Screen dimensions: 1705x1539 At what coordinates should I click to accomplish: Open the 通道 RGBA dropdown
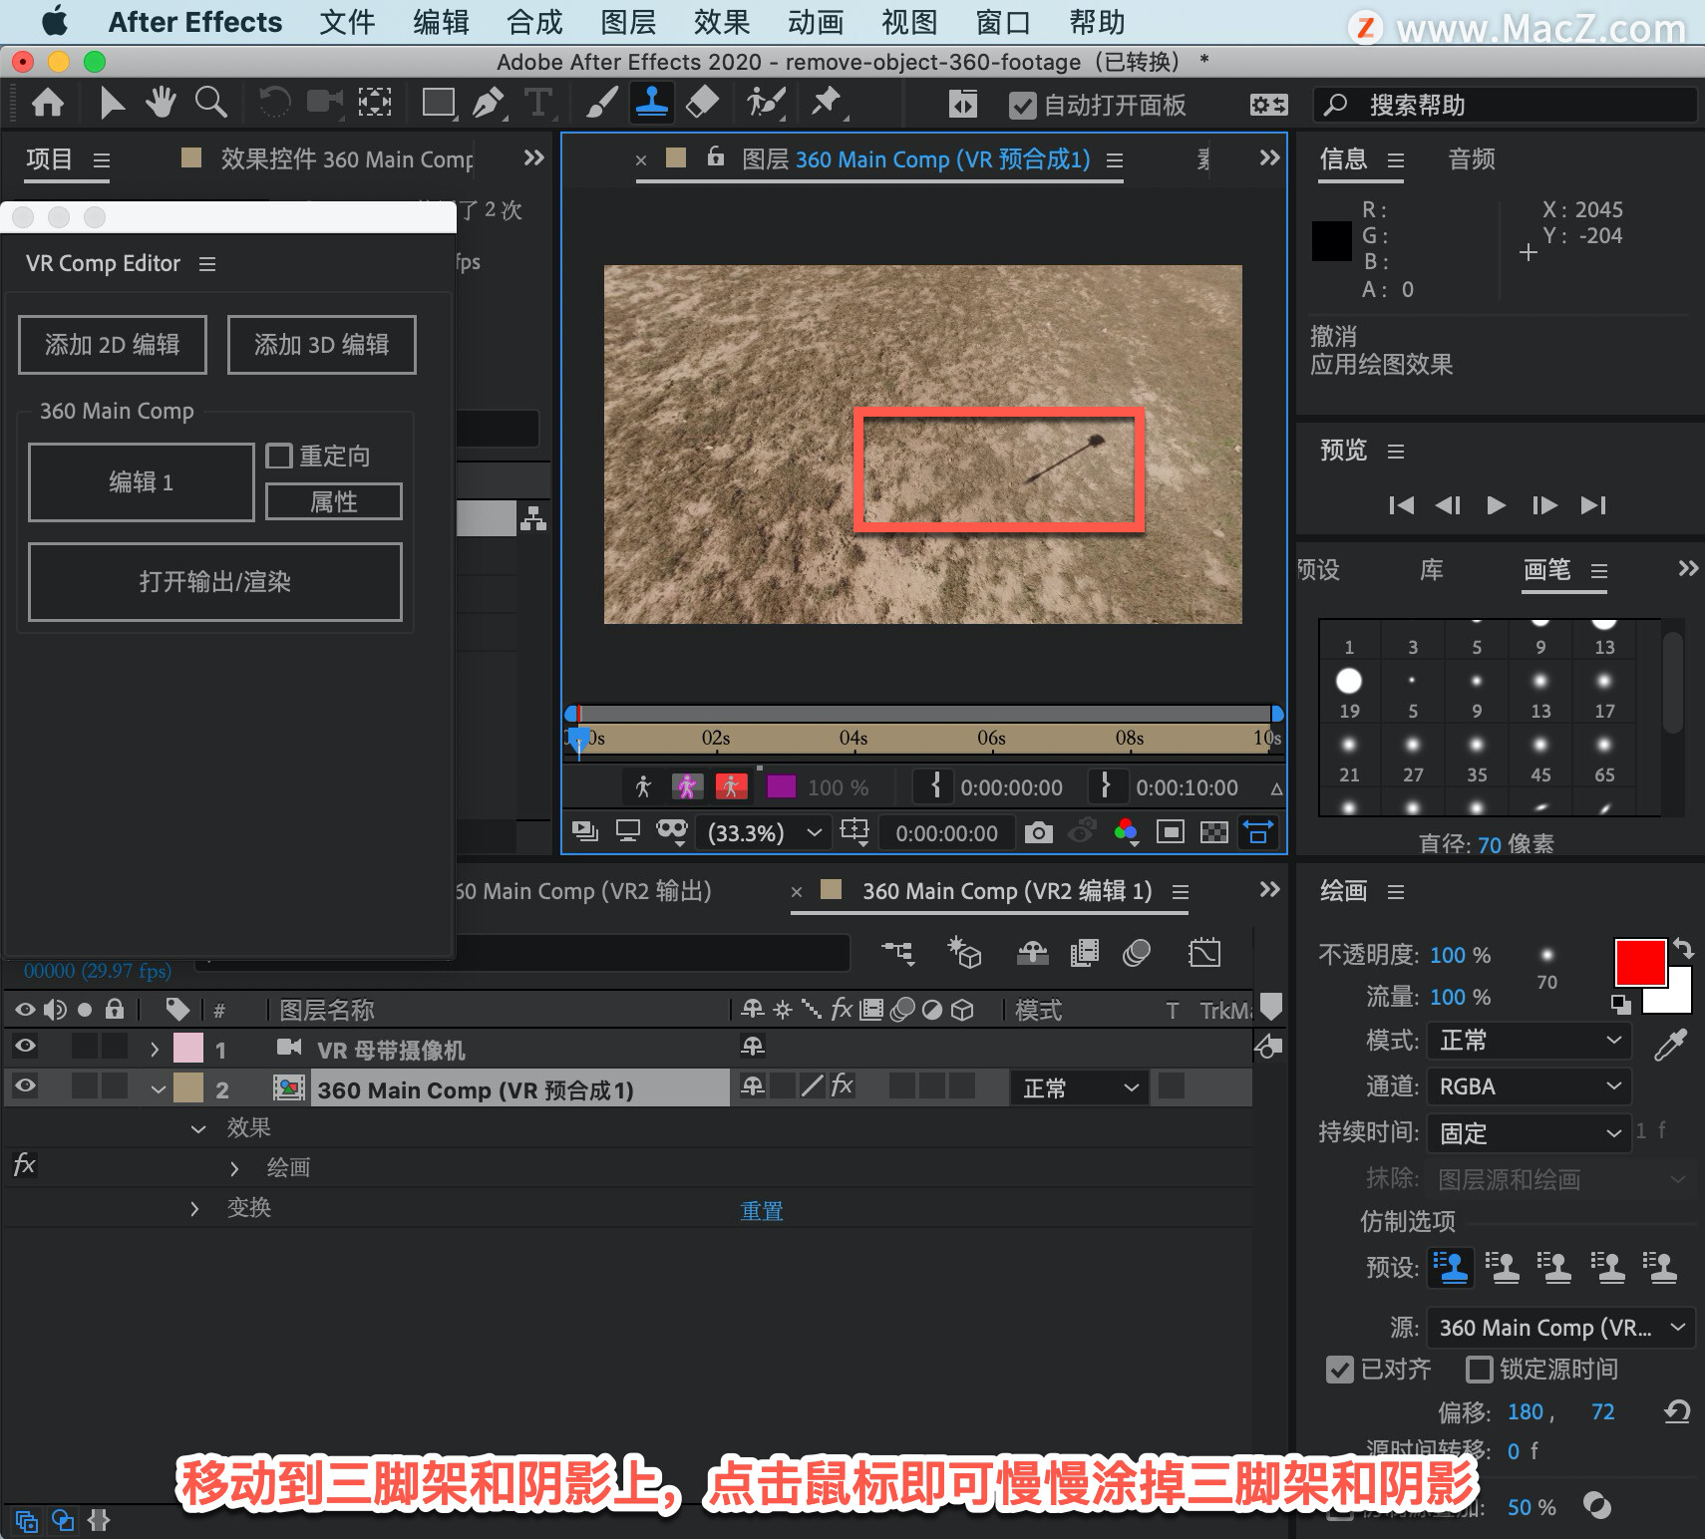[x=1529, y=1086]
